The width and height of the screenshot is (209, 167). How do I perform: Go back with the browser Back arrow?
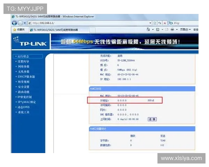coord(14,23)
